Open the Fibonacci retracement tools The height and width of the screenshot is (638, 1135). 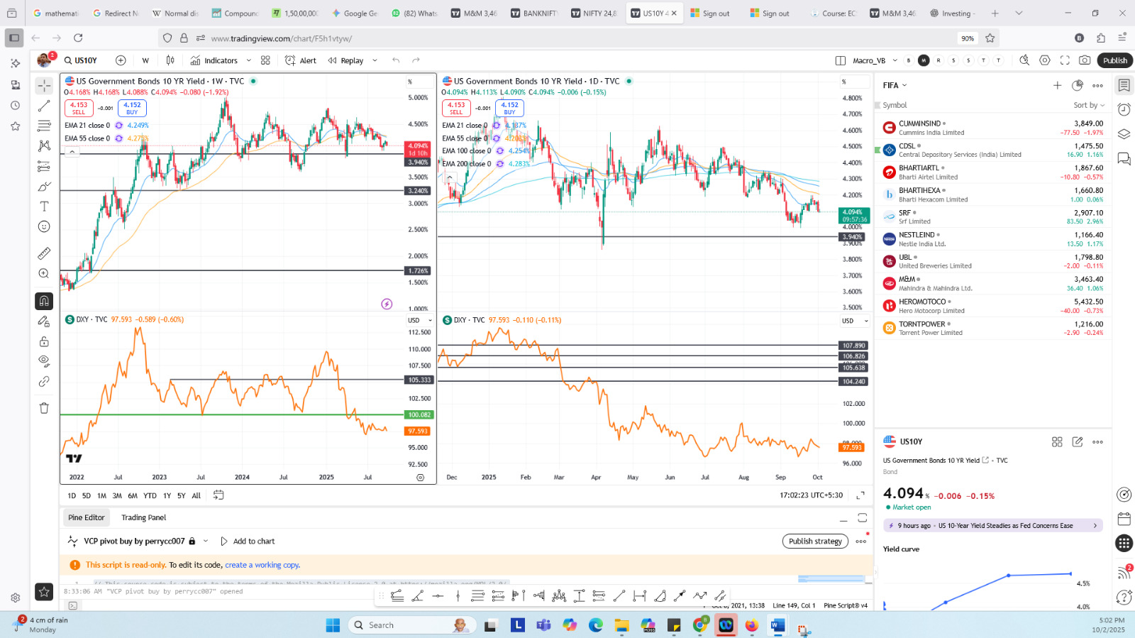(x=44, y=126)
